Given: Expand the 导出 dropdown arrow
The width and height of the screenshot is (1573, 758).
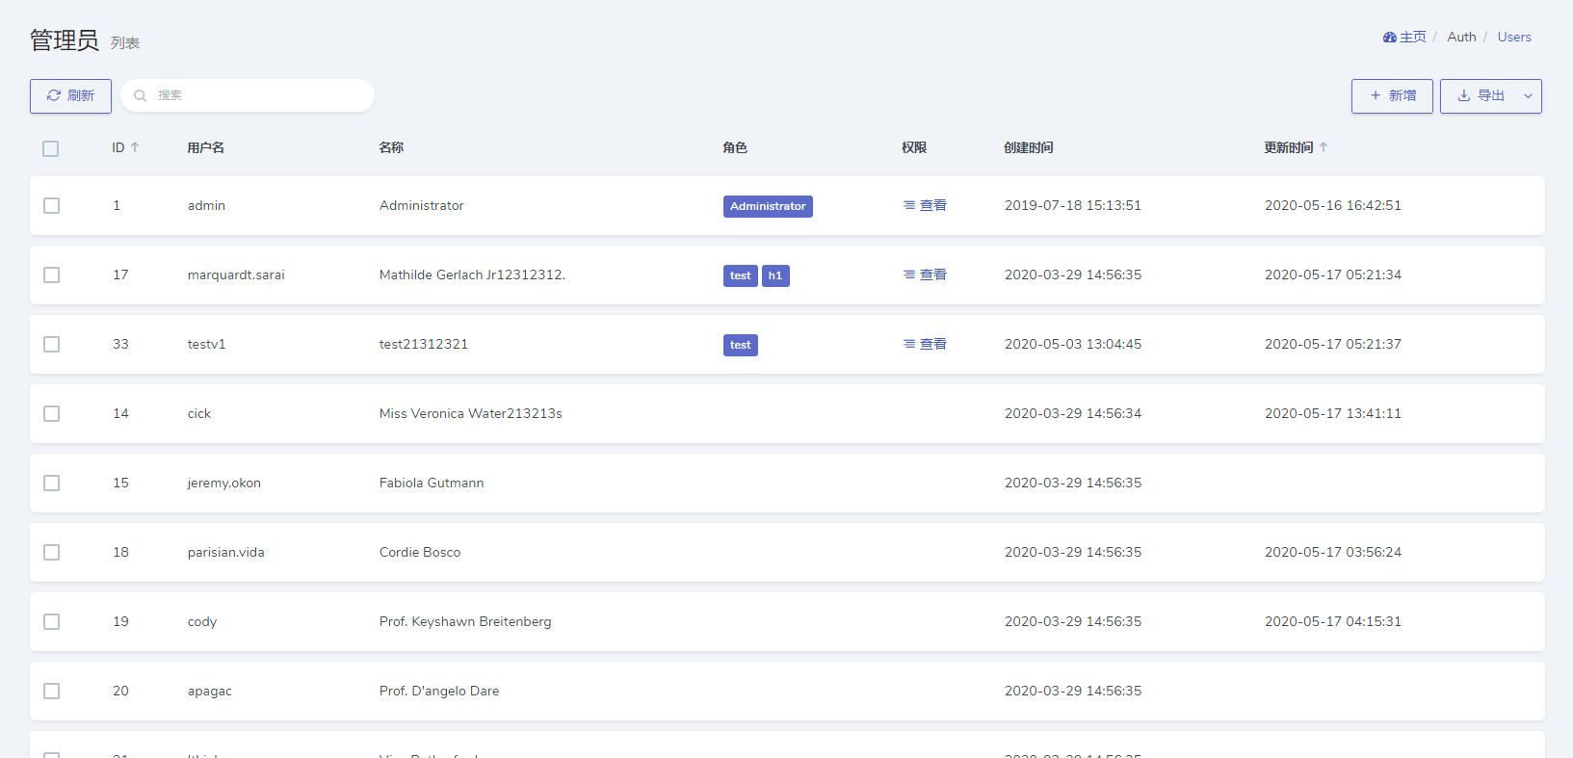Looking at the screenshot, I should [1528, 96].
